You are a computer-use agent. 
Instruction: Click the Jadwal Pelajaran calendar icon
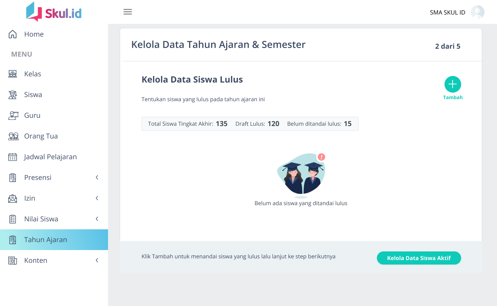click(x=13, y=157)
